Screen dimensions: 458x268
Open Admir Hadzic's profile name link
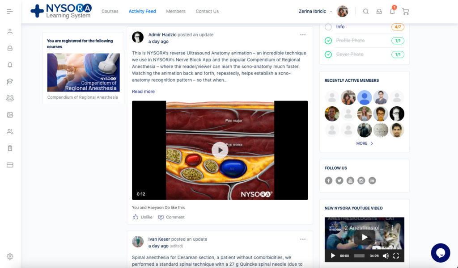(x=162, y=35)
